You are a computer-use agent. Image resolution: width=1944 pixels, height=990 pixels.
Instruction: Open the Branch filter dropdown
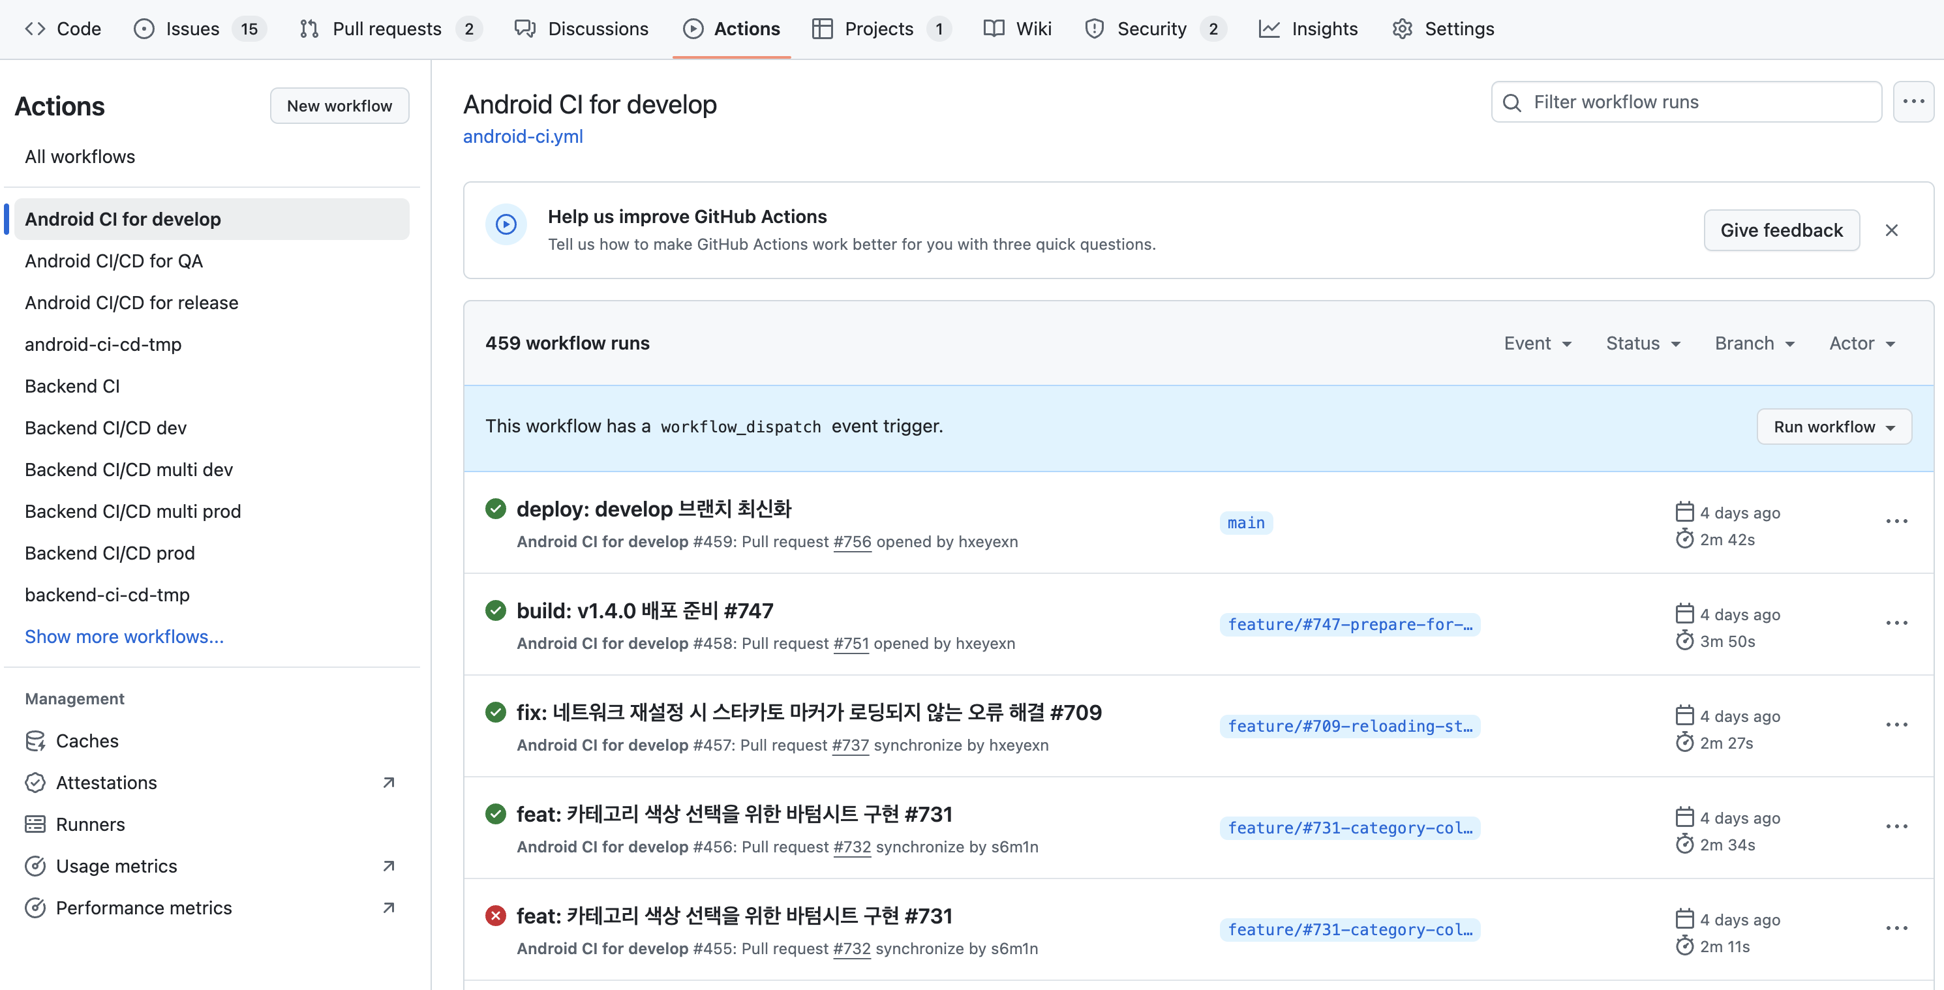point(1754,343)
